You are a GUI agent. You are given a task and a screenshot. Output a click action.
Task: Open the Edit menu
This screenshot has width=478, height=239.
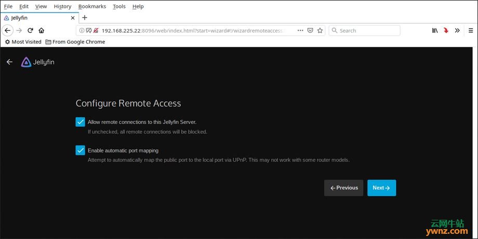pyautogui.click(x=24, y=6)
